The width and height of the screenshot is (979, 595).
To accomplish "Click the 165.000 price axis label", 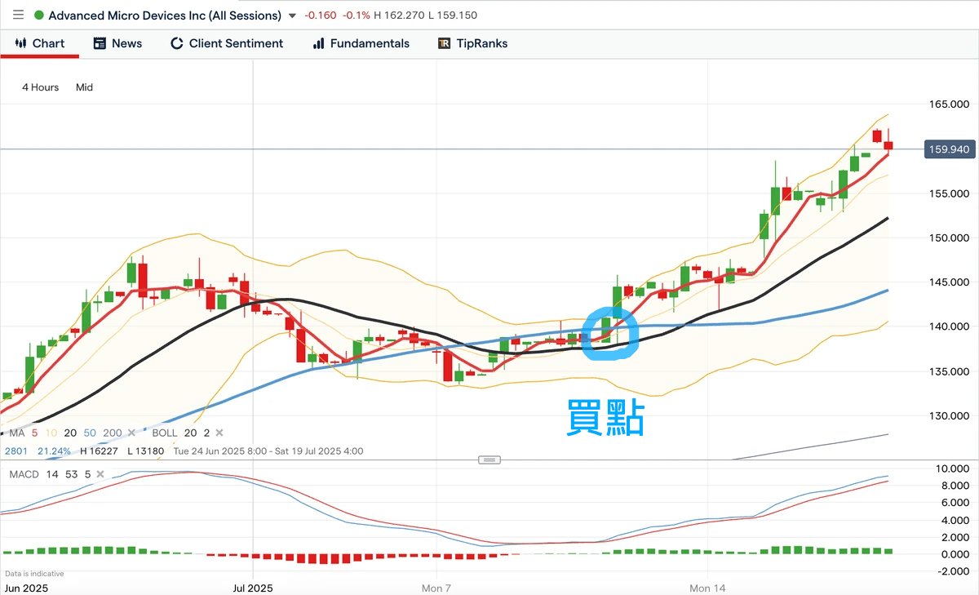I will click(x=948, y=104).
